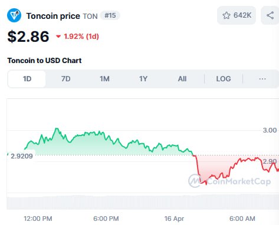This screenshot has width=279, height=225.
Task: Click the 2.9209 opening price label
Action: click(x=22, y=156)
